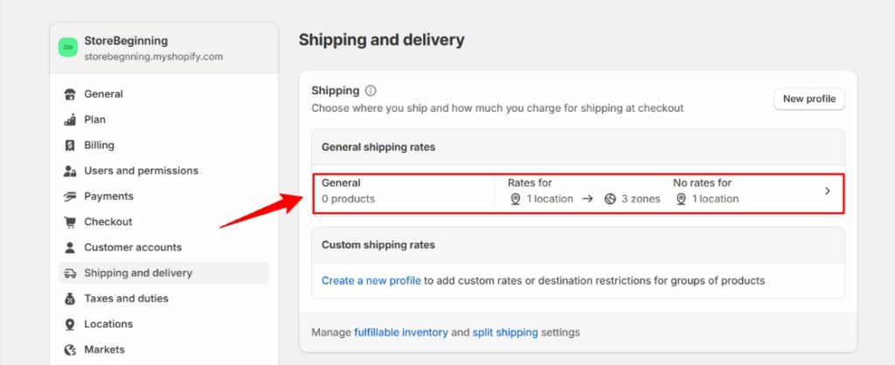Image resolution: width=895 pixels, height=365 pixels.
Task: Click the Users and permissions people icon
Action: pos(69,171)
